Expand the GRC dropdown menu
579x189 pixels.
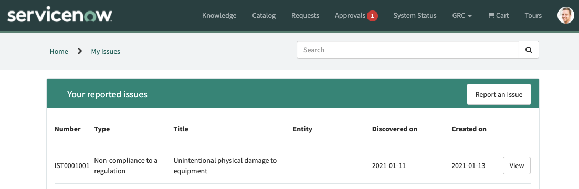click(462, 16)
